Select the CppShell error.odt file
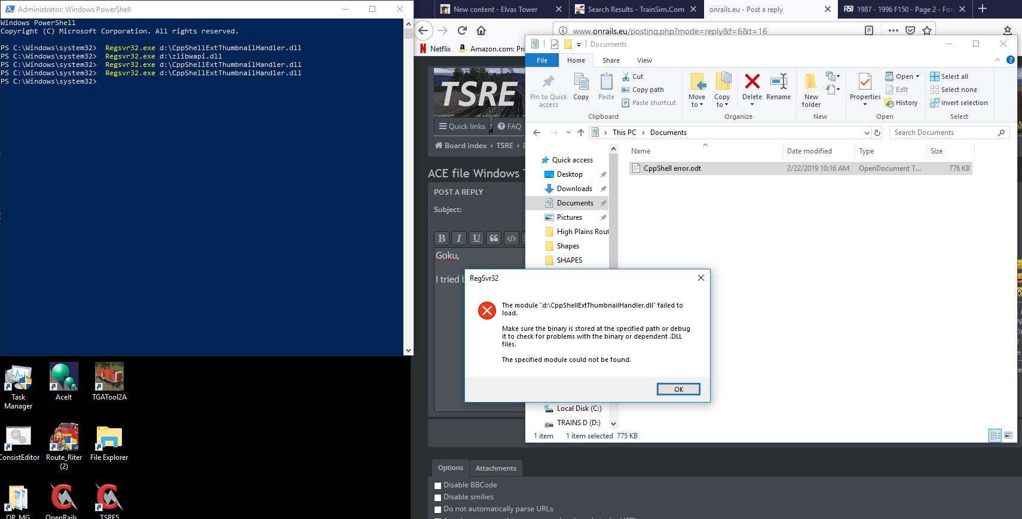The width and height of the screenshot is (1022, 519). [801, 168]
